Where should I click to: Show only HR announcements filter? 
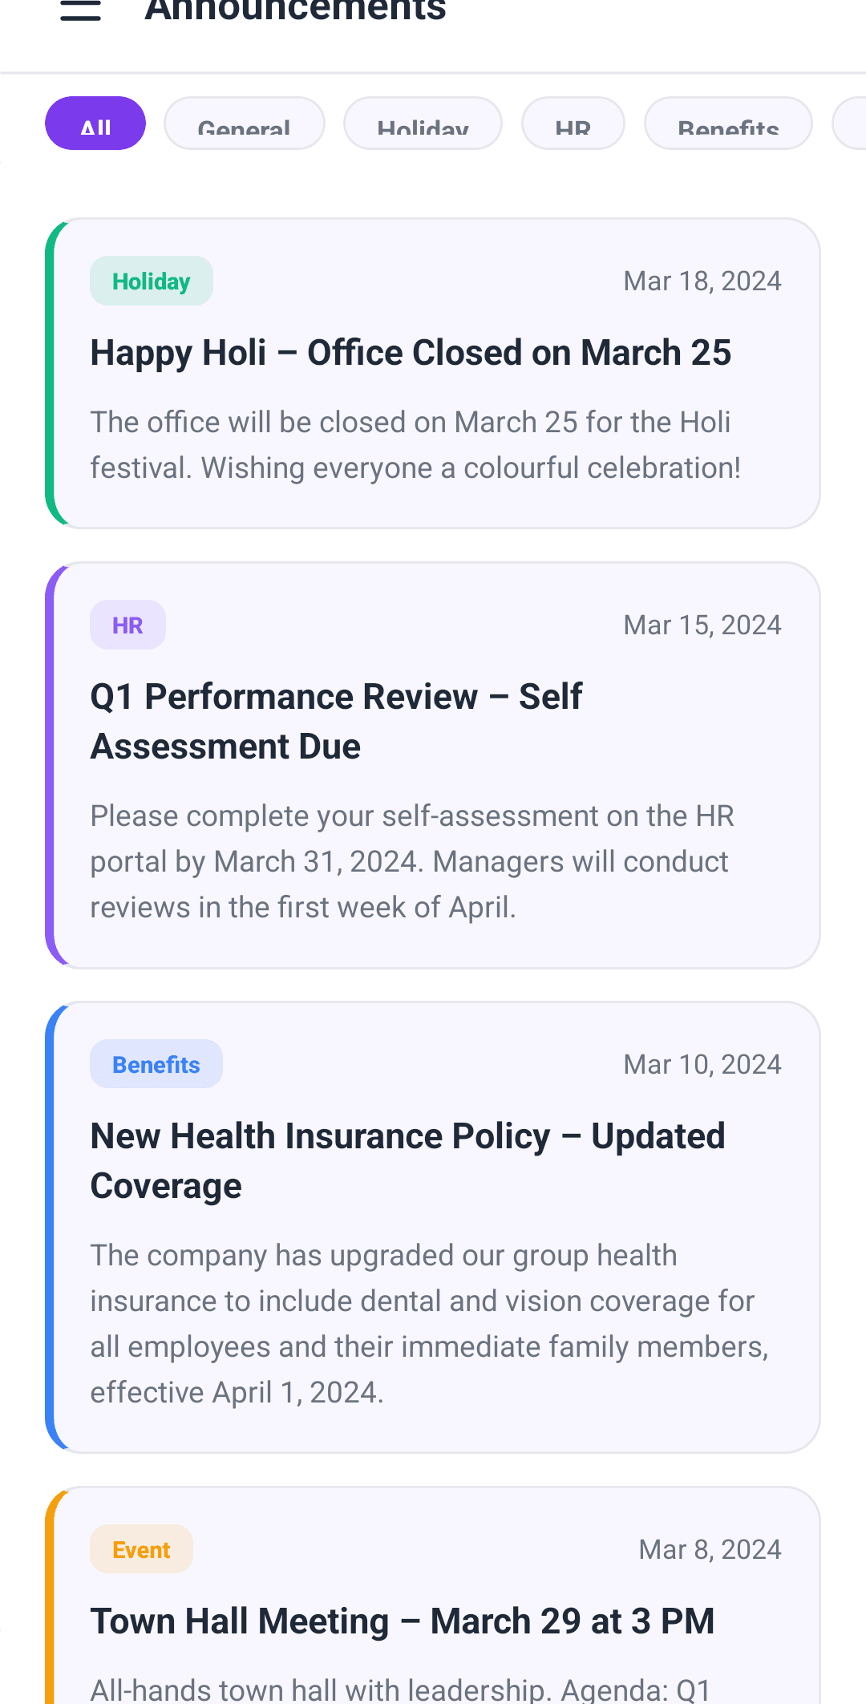pos(573,125)
